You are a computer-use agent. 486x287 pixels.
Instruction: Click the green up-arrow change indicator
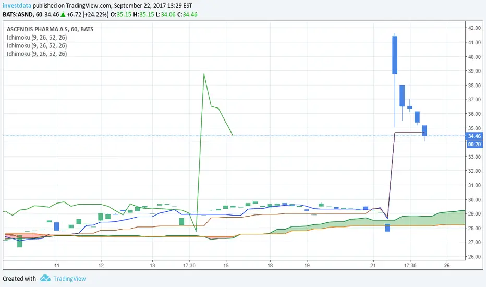(63, 14)
